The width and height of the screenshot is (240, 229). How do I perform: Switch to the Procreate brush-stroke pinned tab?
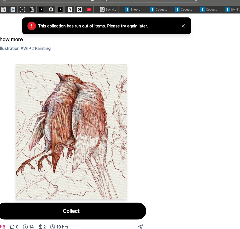coord(22,10)
